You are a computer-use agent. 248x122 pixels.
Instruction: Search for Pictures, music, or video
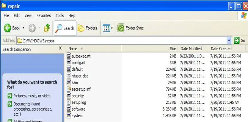(x=32, y=96)
